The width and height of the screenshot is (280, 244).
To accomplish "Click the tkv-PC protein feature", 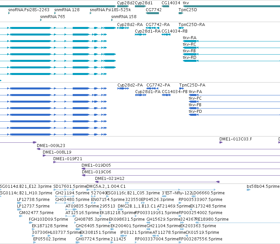I will point(234,102).
